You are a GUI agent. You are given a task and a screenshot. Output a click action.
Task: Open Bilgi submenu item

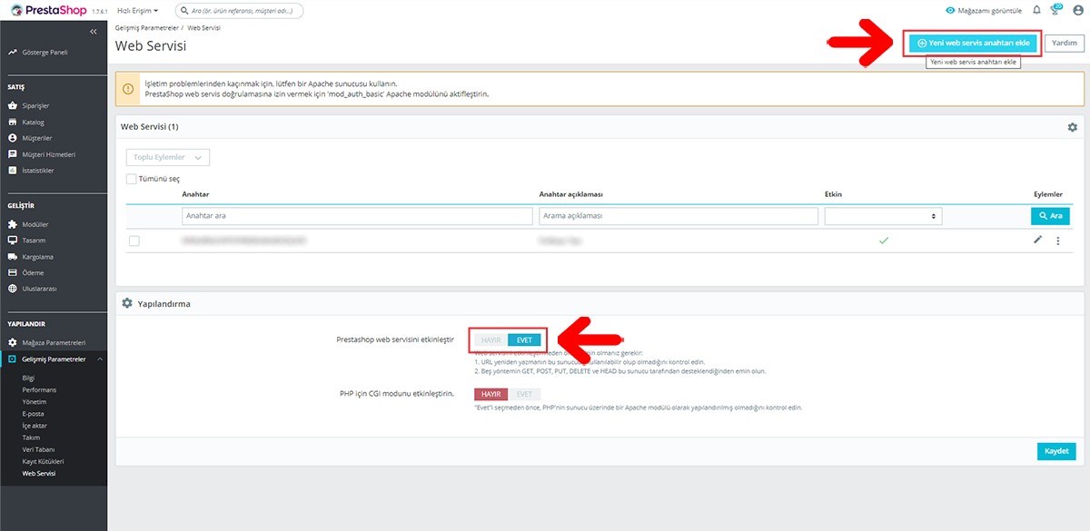coord(28,378)
